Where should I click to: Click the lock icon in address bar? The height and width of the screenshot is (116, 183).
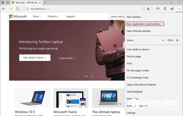click(x=27, y=9)
